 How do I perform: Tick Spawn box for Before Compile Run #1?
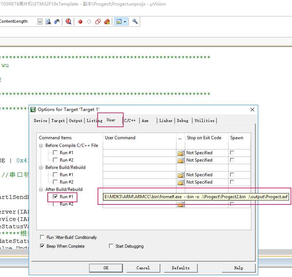[232, 153]
